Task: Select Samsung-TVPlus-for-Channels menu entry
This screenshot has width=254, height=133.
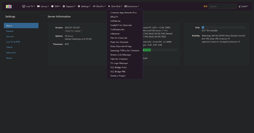Action: click(125, 51)
